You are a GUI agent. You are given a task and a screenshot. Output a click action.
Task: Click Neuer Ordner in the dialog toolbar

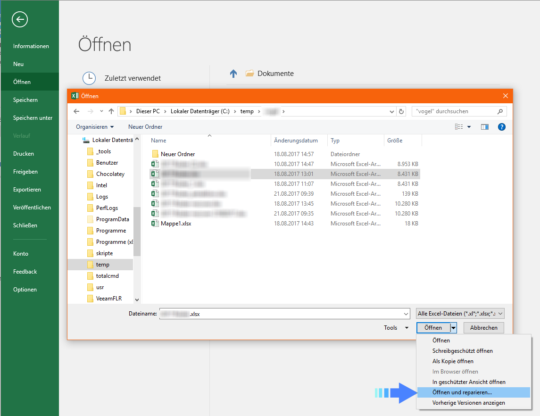(145, 126)
